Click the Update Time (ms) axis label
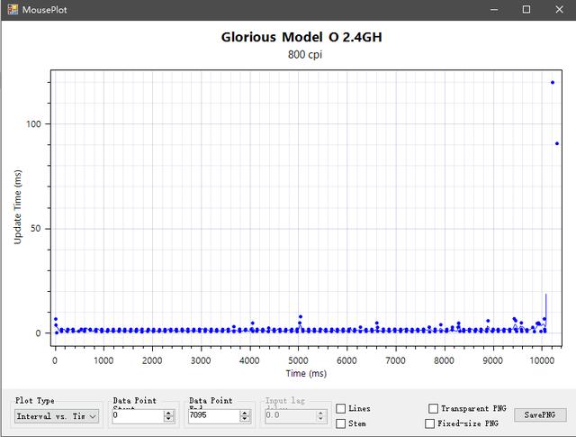576x437 pixels. [x=18, y=206]
